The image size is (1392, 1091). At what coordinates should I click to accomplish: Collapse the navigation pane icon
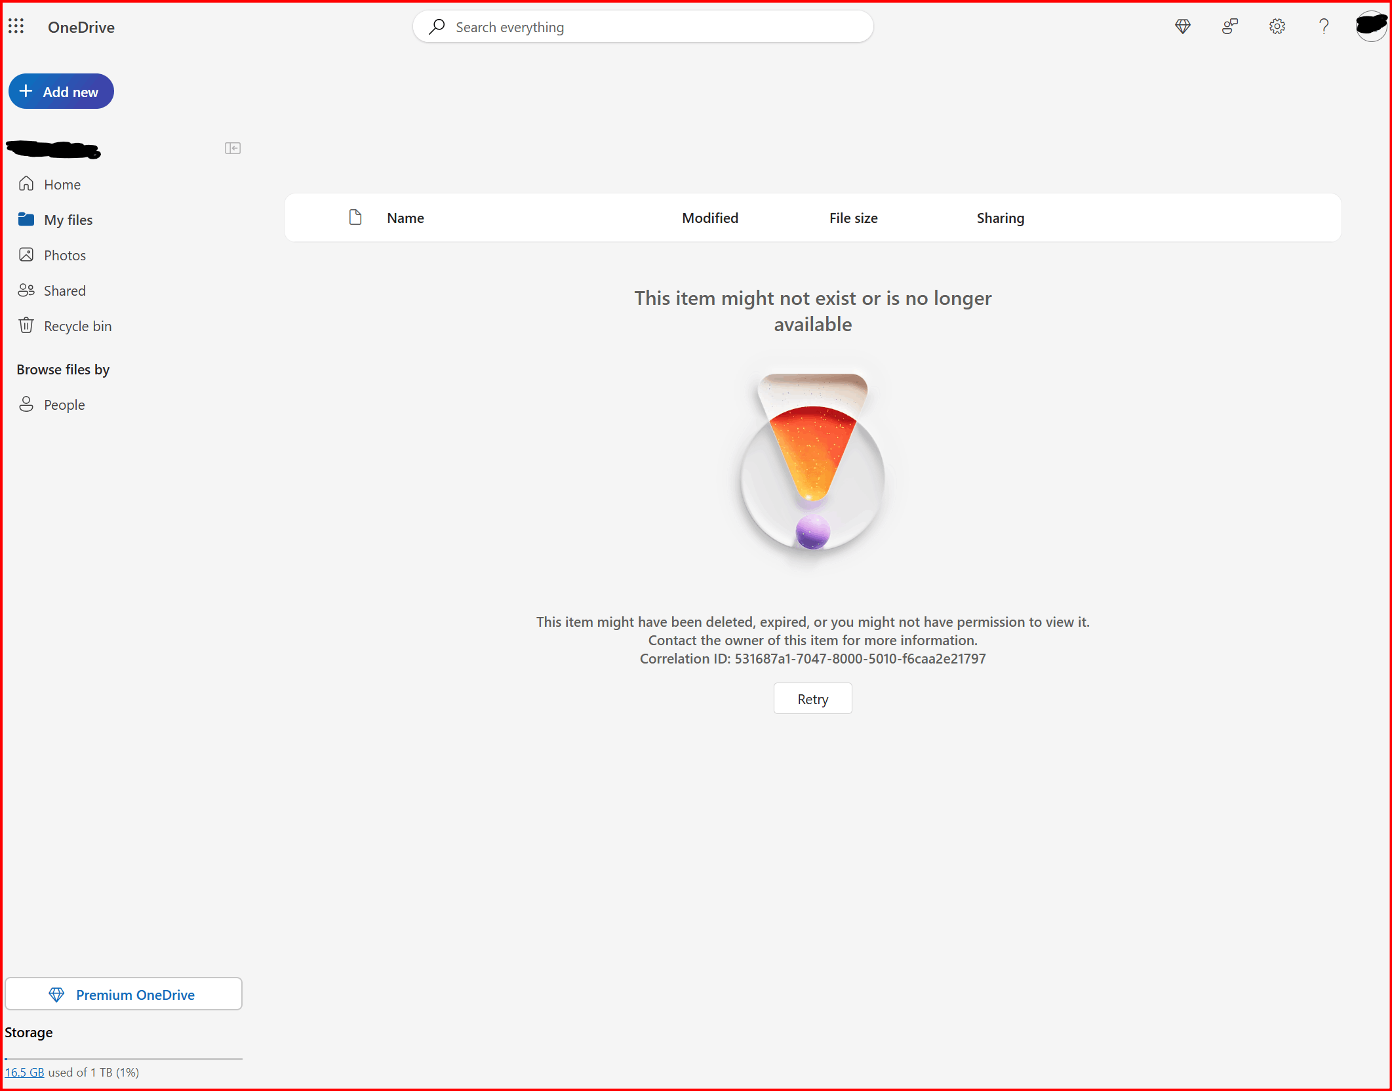coord(232,148)
